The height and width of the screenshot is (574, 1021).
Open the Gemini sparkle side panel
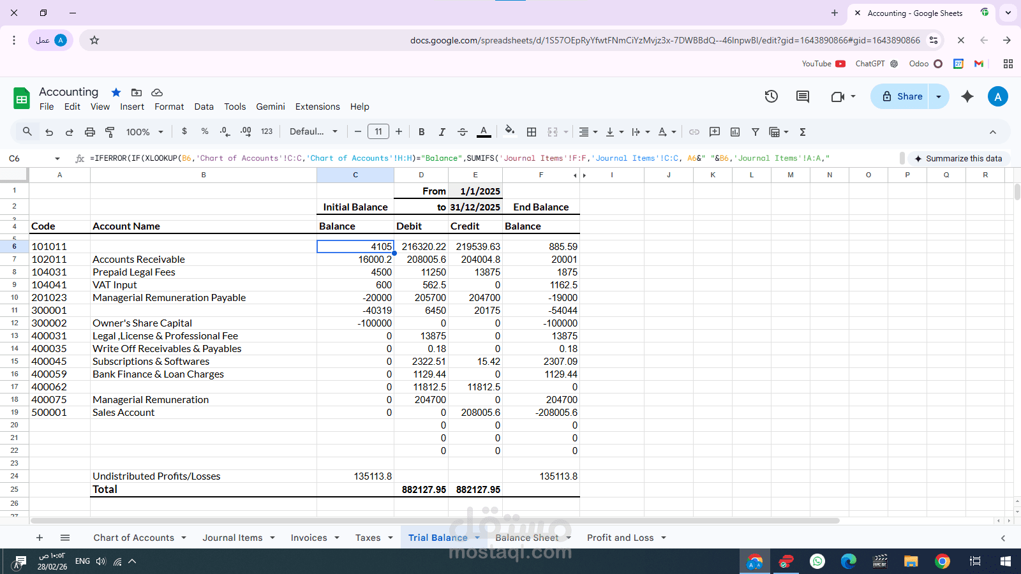coord(967,96)
